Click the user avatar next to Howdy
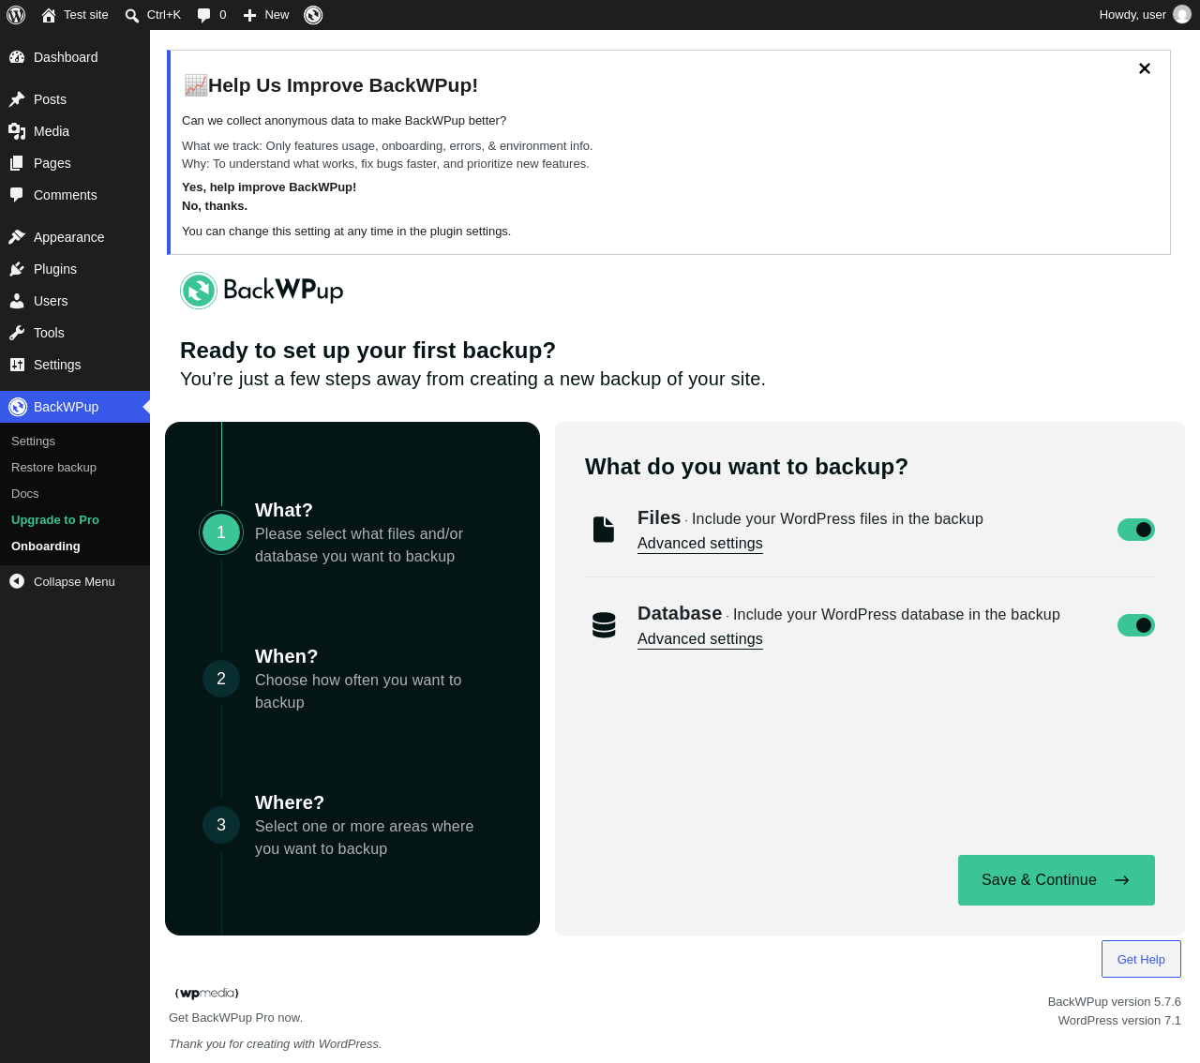 (1182, 15)
